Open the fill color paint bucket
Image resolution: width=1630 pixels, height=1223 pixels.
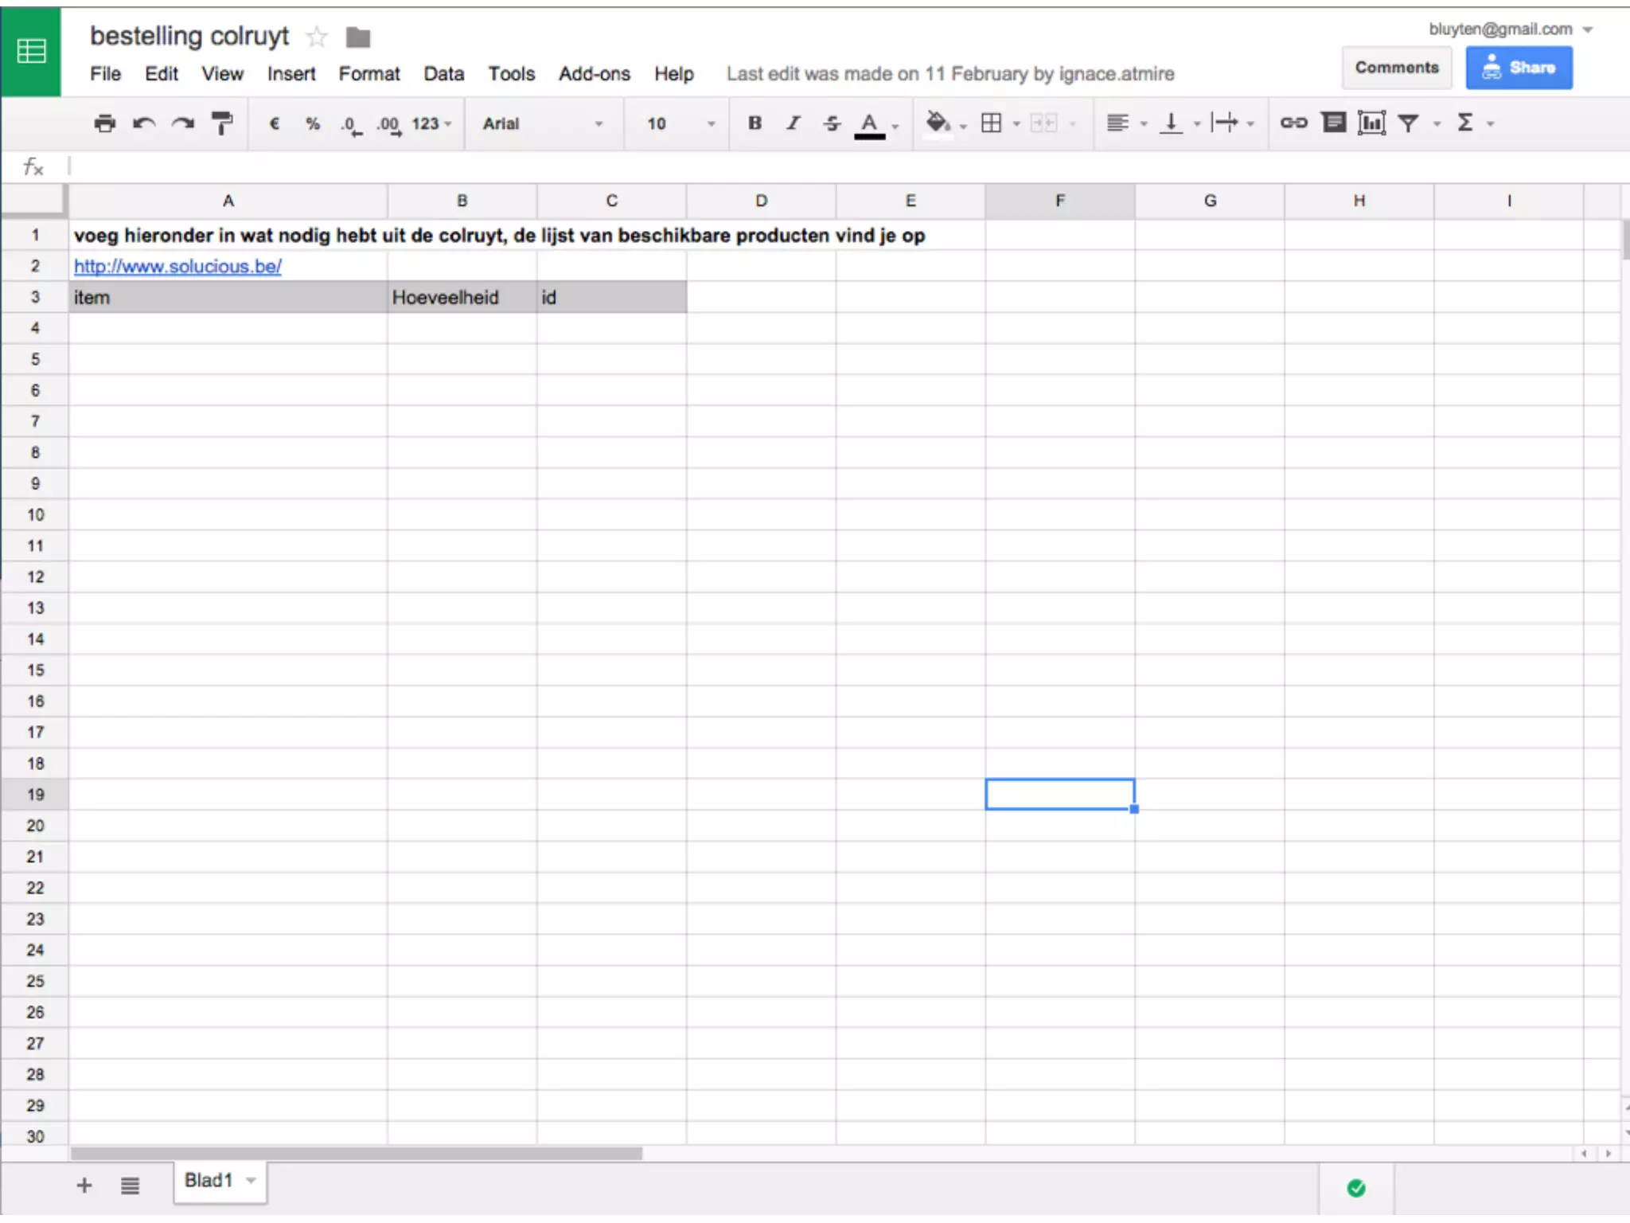pyautogui.click(x=938, y=123)
